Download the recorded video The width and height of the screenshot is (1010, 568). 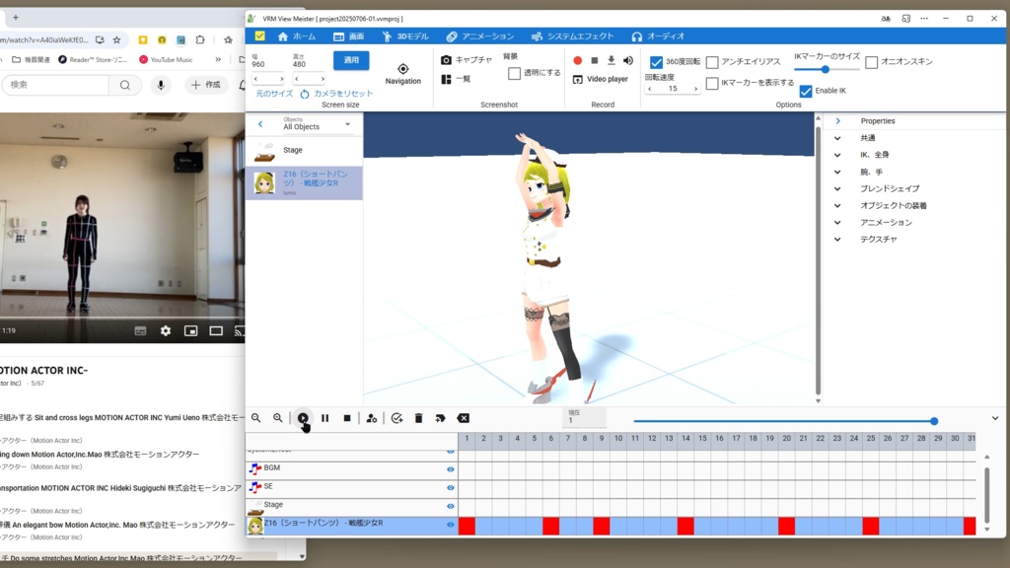click(x=612, y=60)
